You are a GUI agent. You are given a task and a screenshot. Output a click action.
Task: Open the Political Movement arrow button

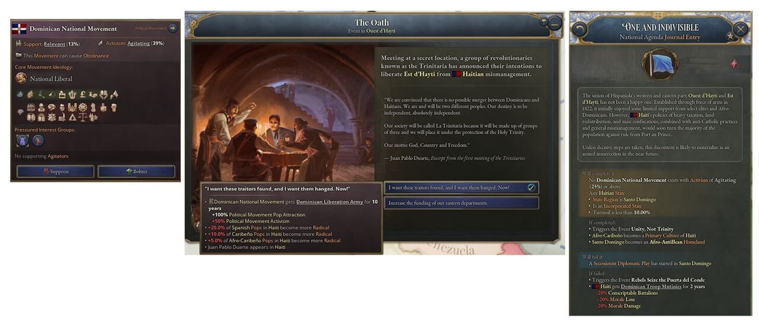click(x=172, y=28)
